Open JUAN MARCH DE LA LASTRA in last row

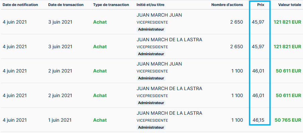tap(169, 113)
